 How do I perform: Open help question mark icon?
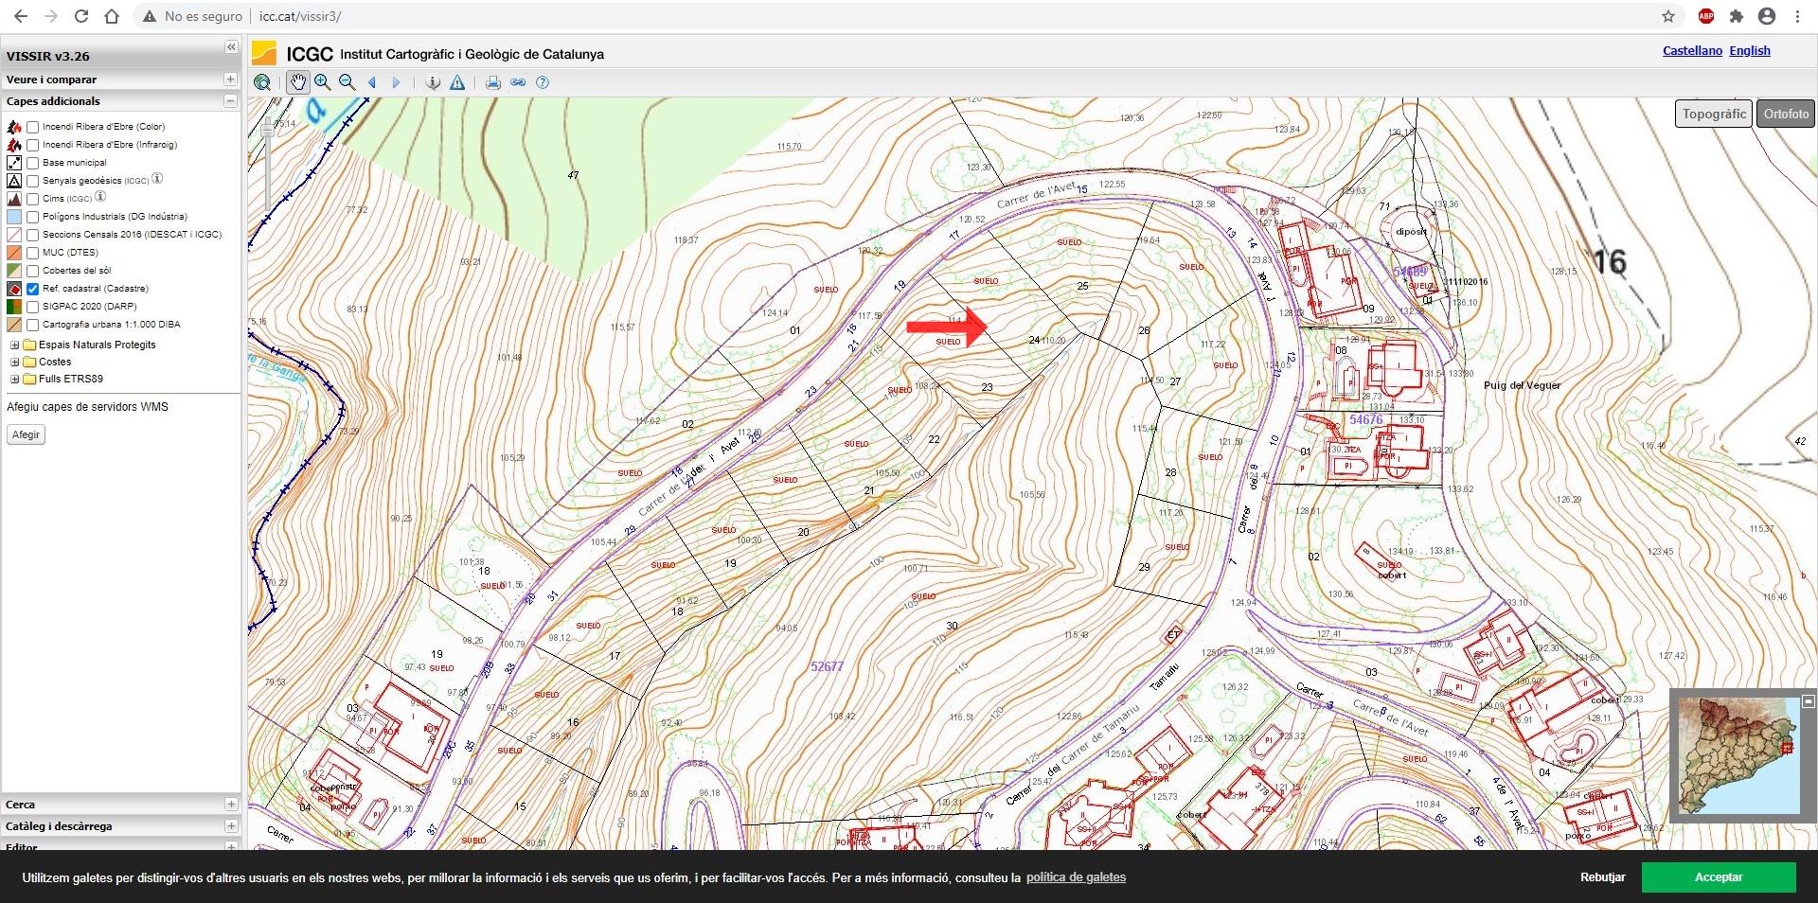pos(543,82)
